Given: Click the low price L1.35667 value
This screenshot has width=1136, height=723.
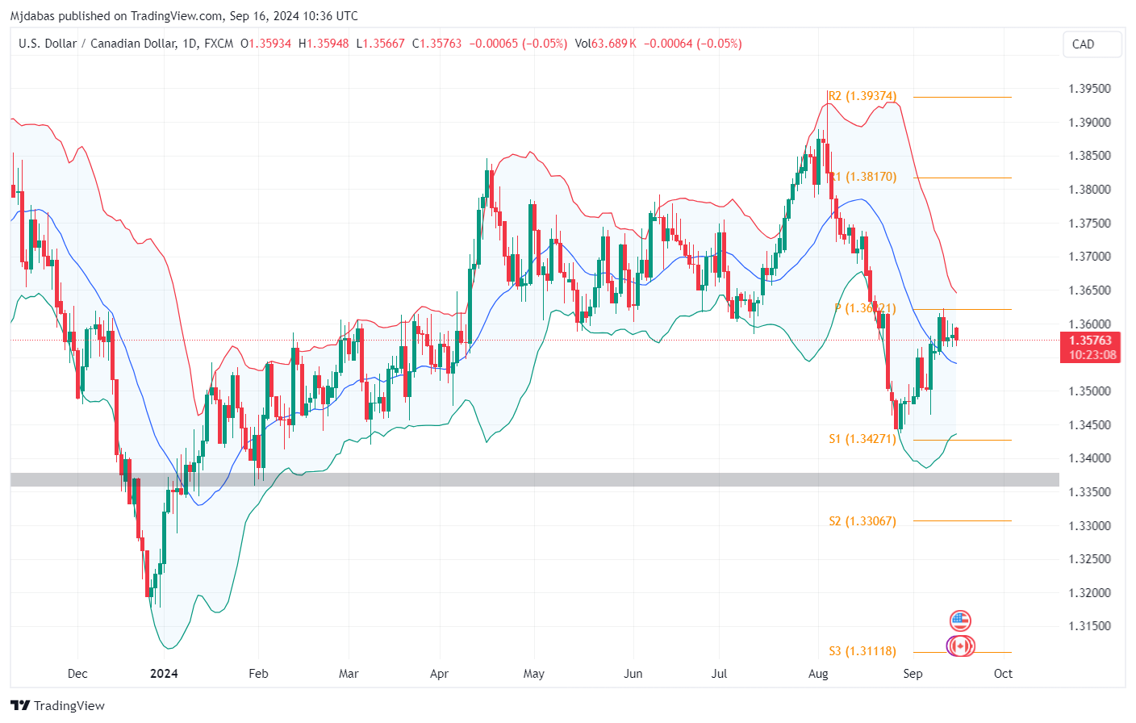Looking at the screenshot, I should coord(381,44).
